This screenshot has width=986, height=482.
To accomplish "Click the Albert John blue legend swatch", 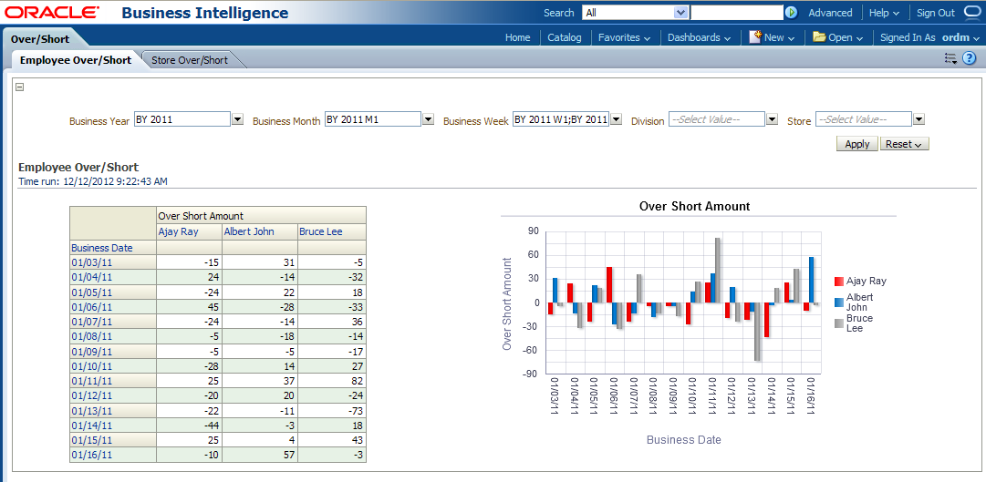I will click(x=838, y=303).
